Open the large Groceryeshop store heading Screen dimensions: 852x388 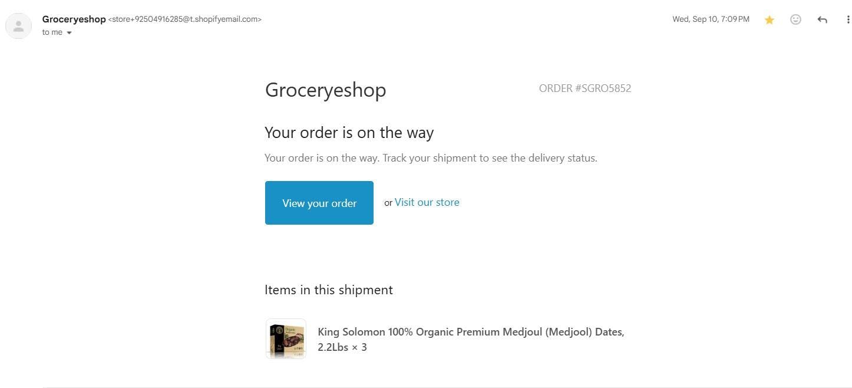click(x=325, y=90)
